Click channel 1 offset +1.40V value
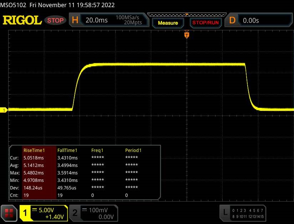This screenshot has height=224, width=294. 55,217
